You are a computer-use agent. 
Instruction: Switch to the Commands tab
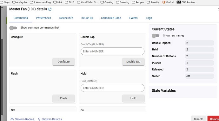pyautogui.click(x=21, y=18)
